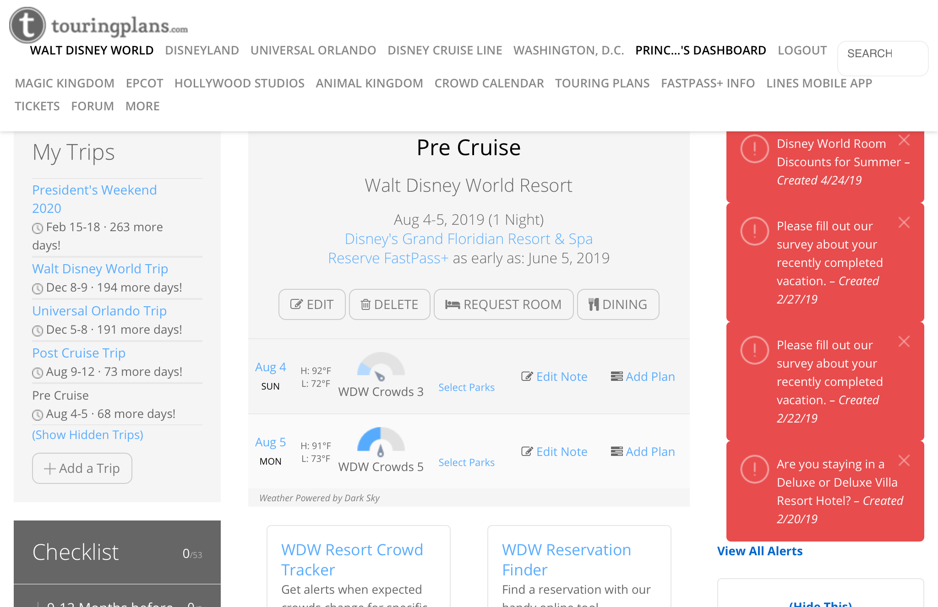Click the clock icon beside Feb 15-18
The width and height of the screenshot is (938, 607).
click(x=38, y=228)
